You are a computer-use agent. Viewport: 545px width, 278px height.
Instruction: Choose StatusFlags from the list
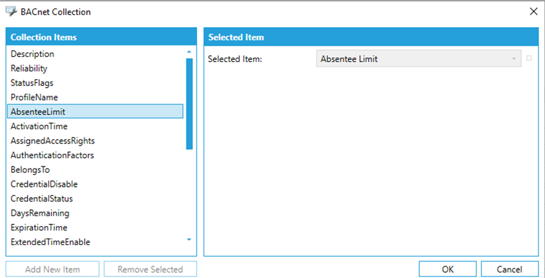32,83
